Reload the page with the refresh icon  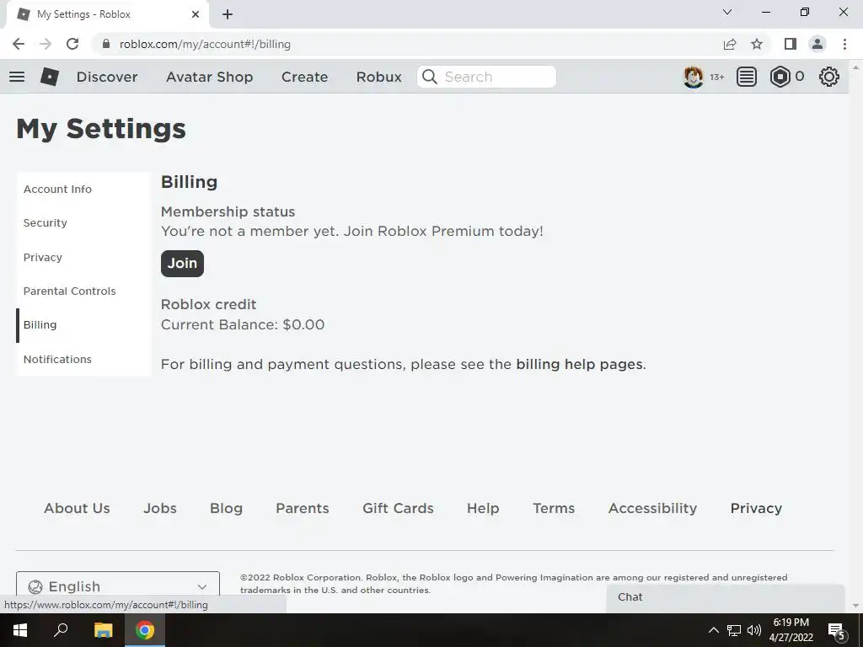(72, 44)
